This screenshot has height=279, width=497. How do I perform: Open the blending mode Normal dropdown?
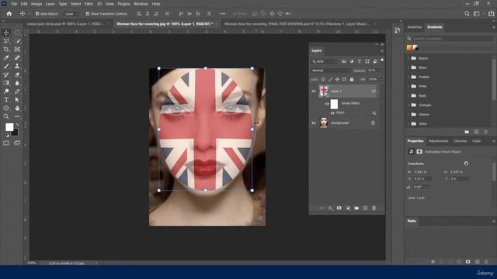click(x=331, y=71)
